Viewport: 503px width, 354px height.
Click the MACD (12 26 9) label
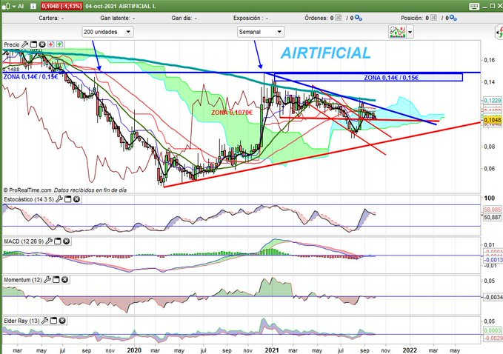point(24,241)
